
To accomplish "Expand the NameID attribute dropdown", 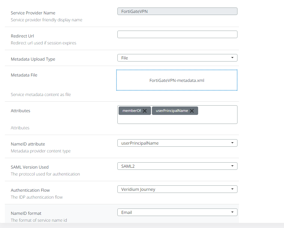I will click(x=177, y=143).
